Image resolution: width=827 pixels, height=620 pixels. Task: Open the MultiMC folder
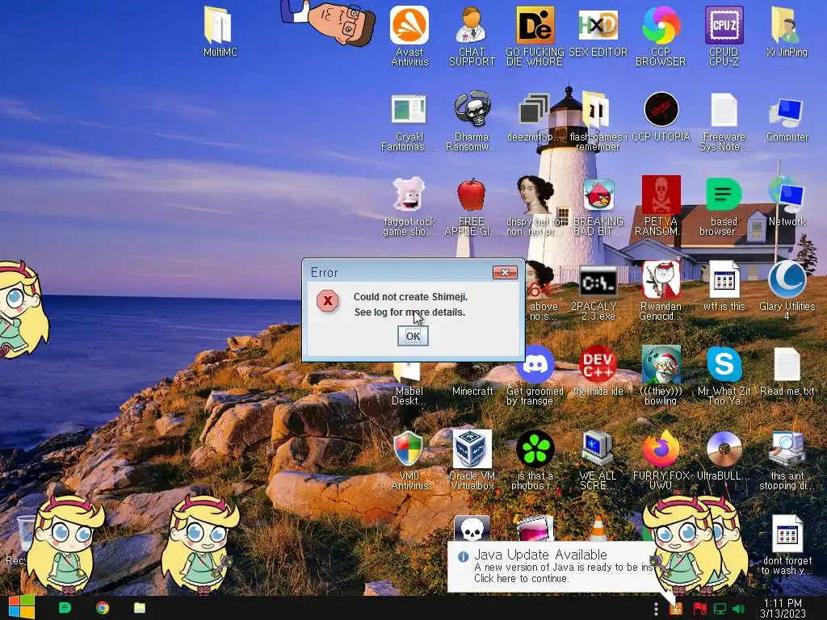(220, 31)
